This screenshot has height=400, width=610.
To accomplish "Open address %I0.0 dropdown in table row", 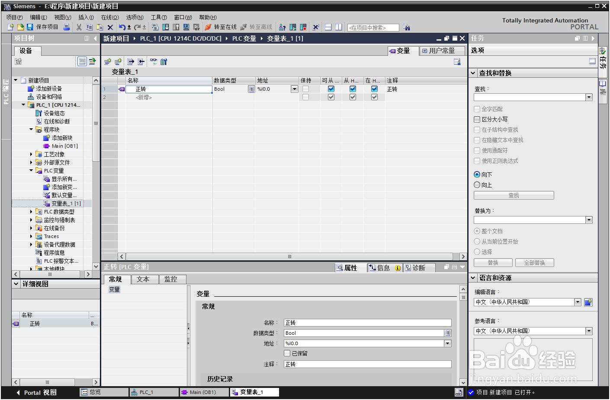I will click(x=294, y=89).
